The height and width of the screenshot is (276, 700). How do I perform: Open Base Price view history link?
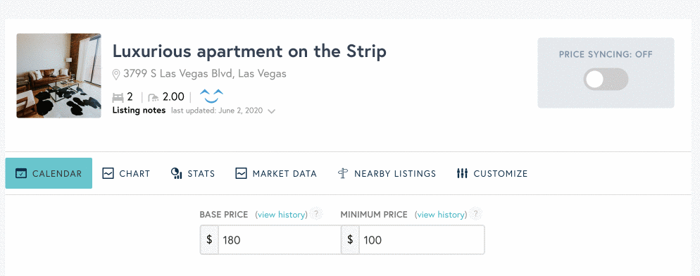[x=281, y=215]
